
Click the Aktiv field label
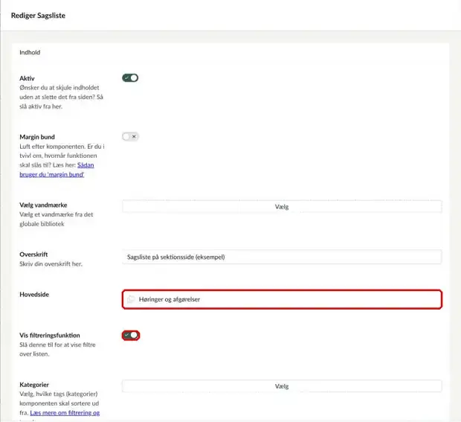click(27, 78)
